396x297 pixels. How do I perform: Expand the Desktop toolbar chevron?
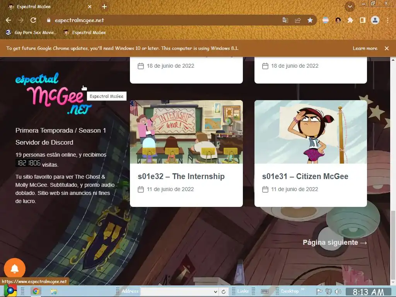(x=303, y=289)
